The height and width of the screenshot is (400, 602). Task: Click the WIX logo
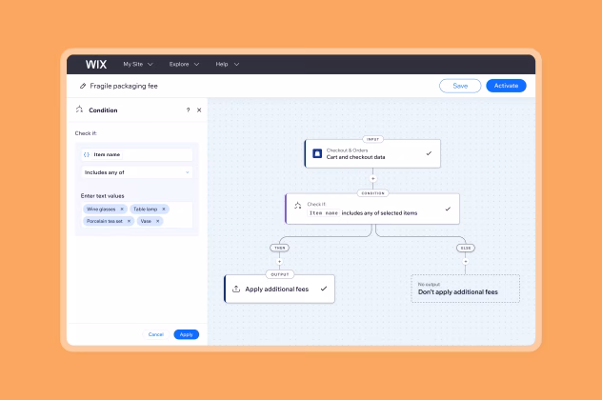[96, 65]
